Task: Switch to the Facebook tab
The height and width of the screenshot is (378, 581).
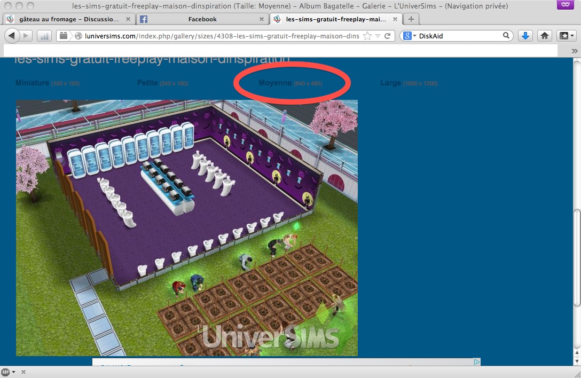Action: click(202, 19)
